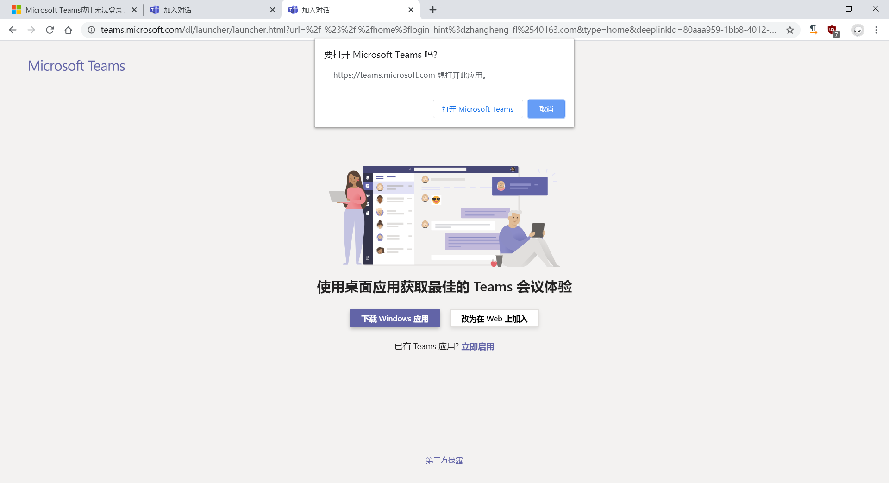Open the Chrome three-dot menu

876,30
